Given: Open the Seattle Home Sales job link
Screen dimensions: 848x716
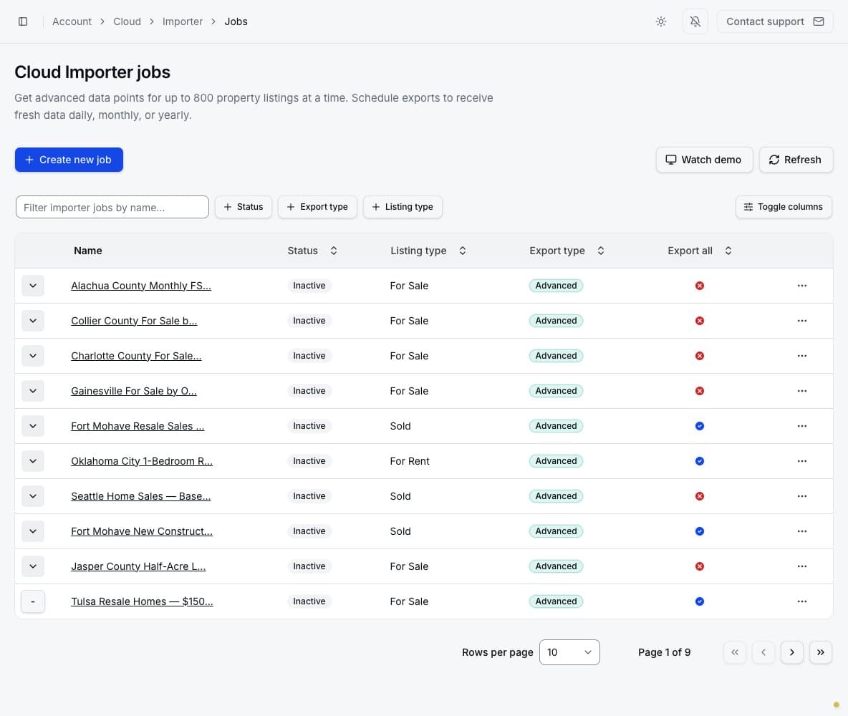Looking at the screenshot, I should 141,496.
